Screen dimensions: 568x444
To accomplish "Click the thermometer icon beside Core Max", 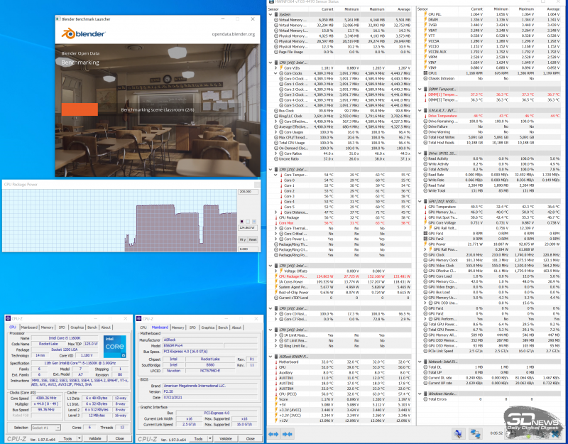I will (x=275, y=223).
